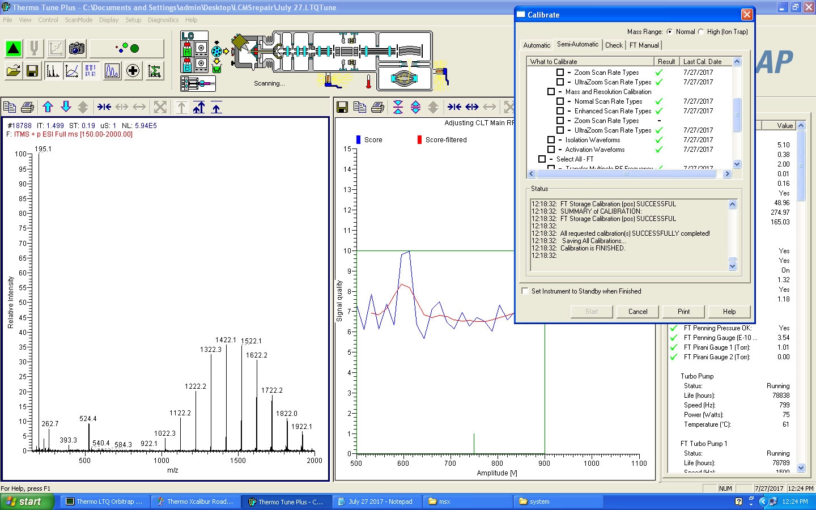Open the Check tab in Calibrate dialog

tap(614, 45)
